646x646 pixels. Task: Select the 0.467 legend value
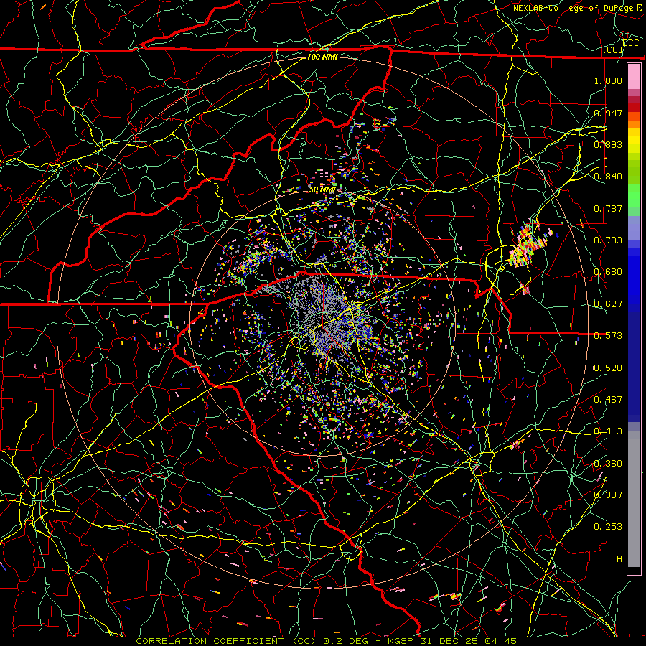pos(608,400)
